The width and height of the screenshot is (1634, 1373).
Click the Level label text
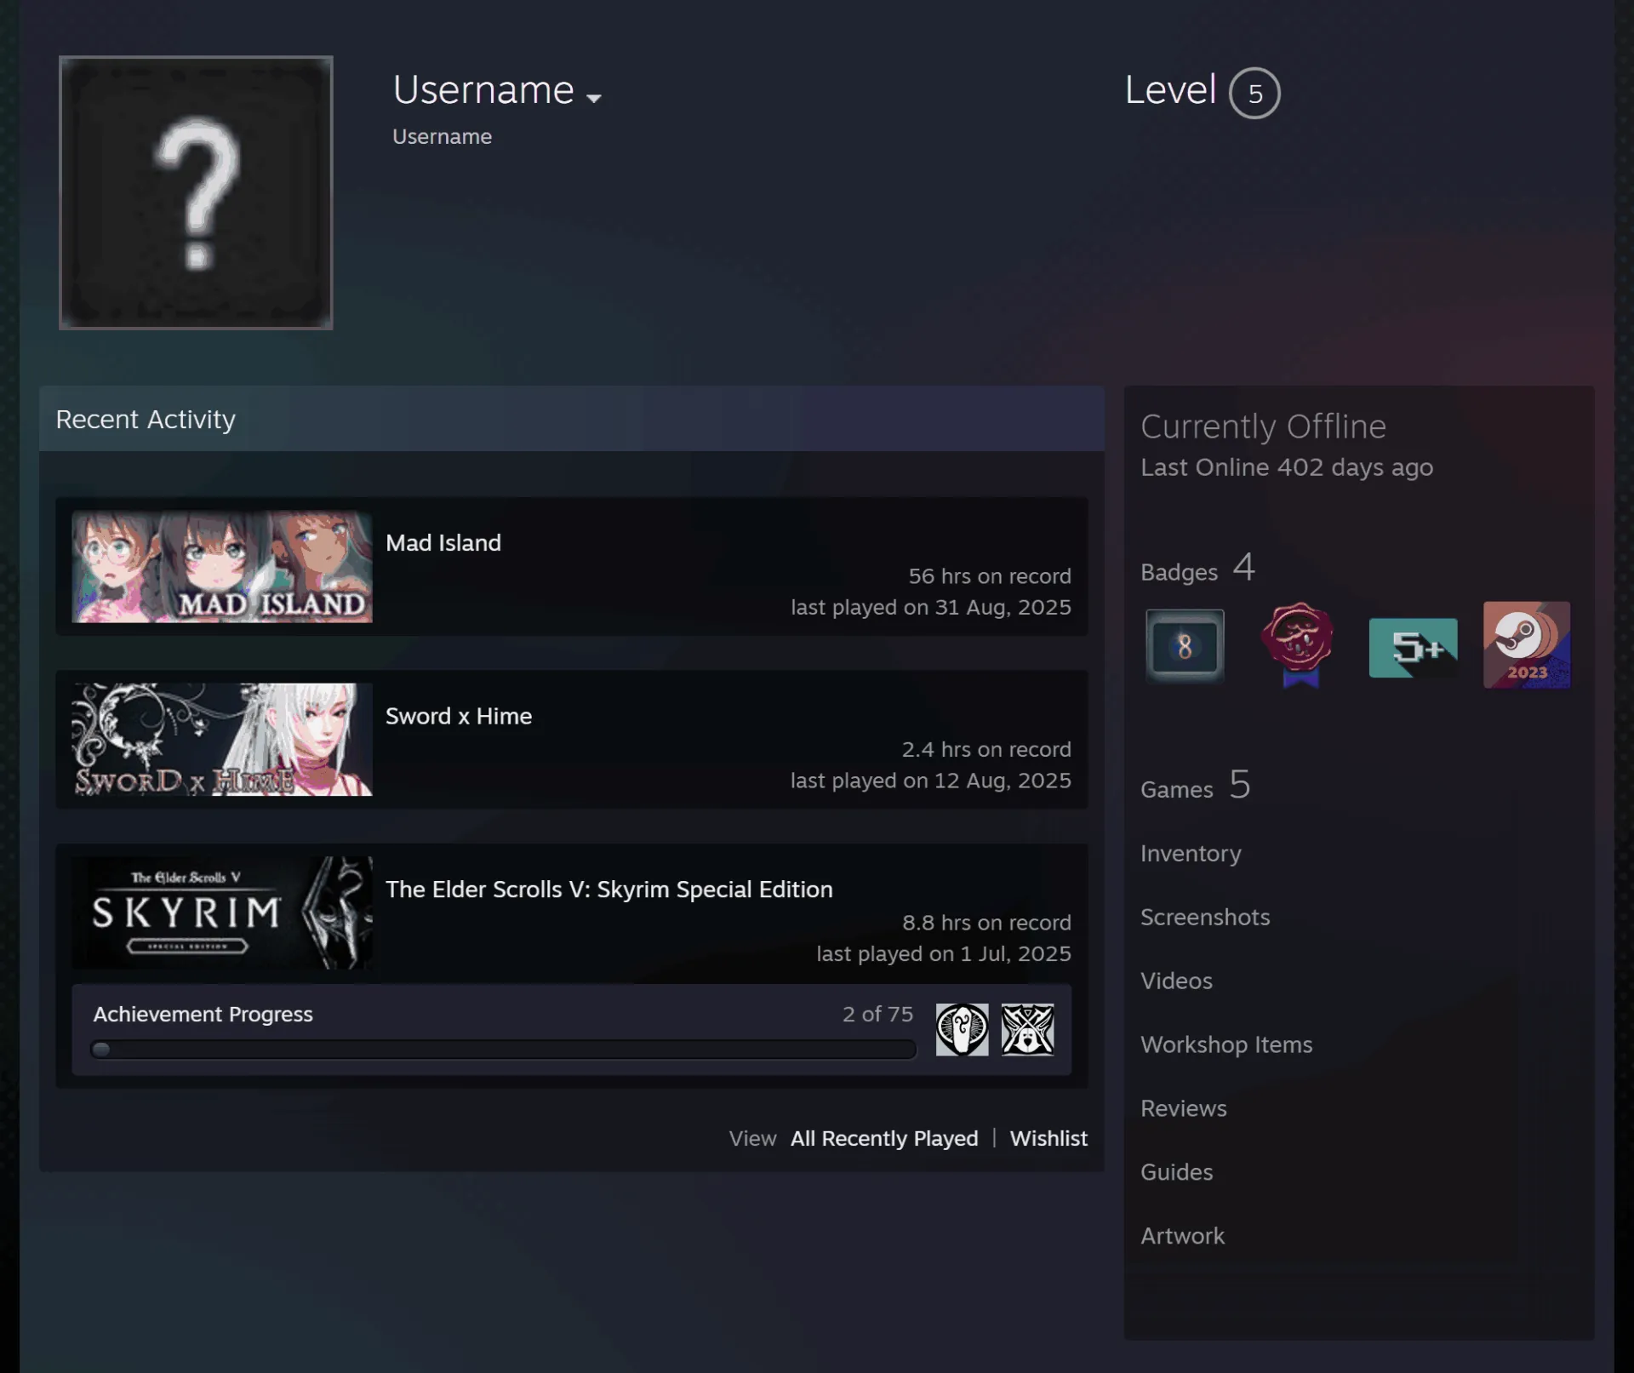1170,90
